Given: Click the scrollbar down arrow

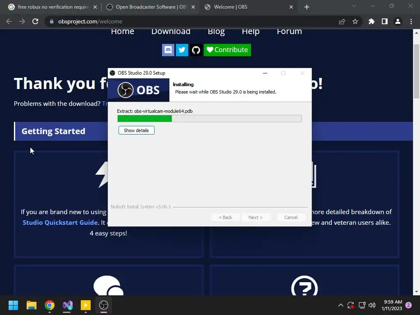Looking at the screenshot, I should [x=417, y=292].
